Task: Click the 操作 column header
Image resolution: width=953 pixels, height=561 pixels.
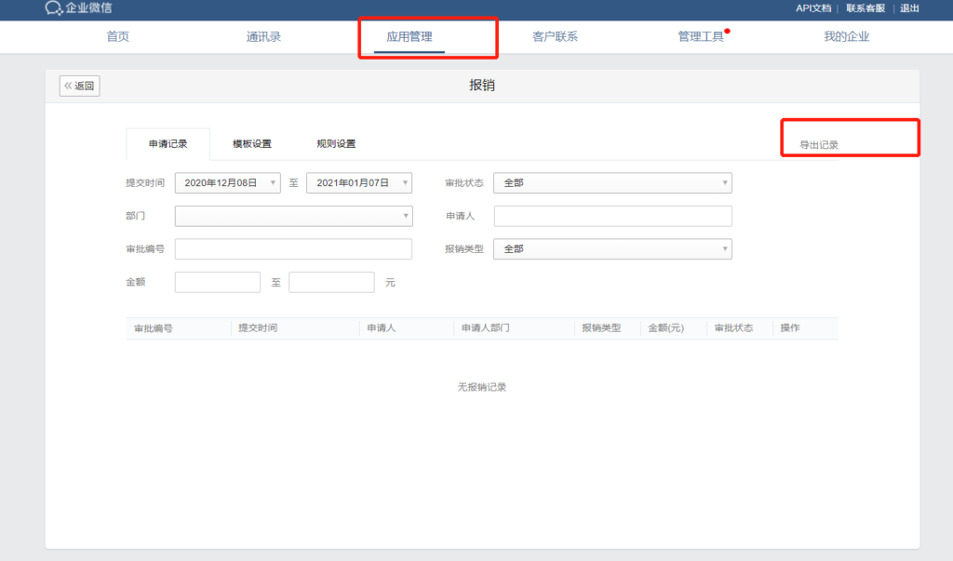Action: pyautogui.click(x=790, y=328)
